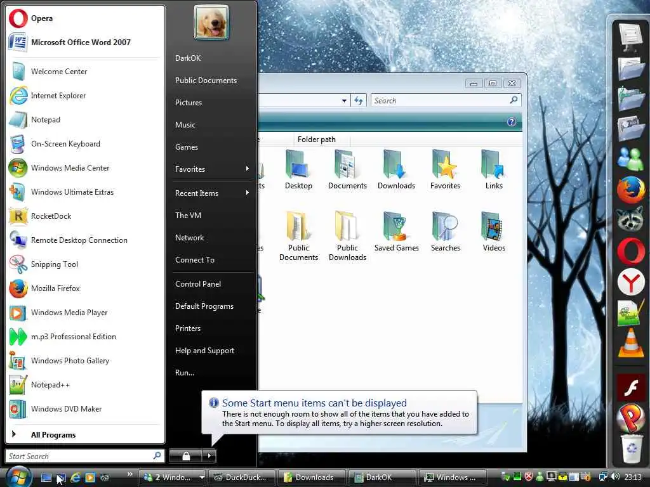Image resolution: width=650 pixels, height=487 pixels.
Task: Click the Start orb button
Action: [x=19, y=476]
